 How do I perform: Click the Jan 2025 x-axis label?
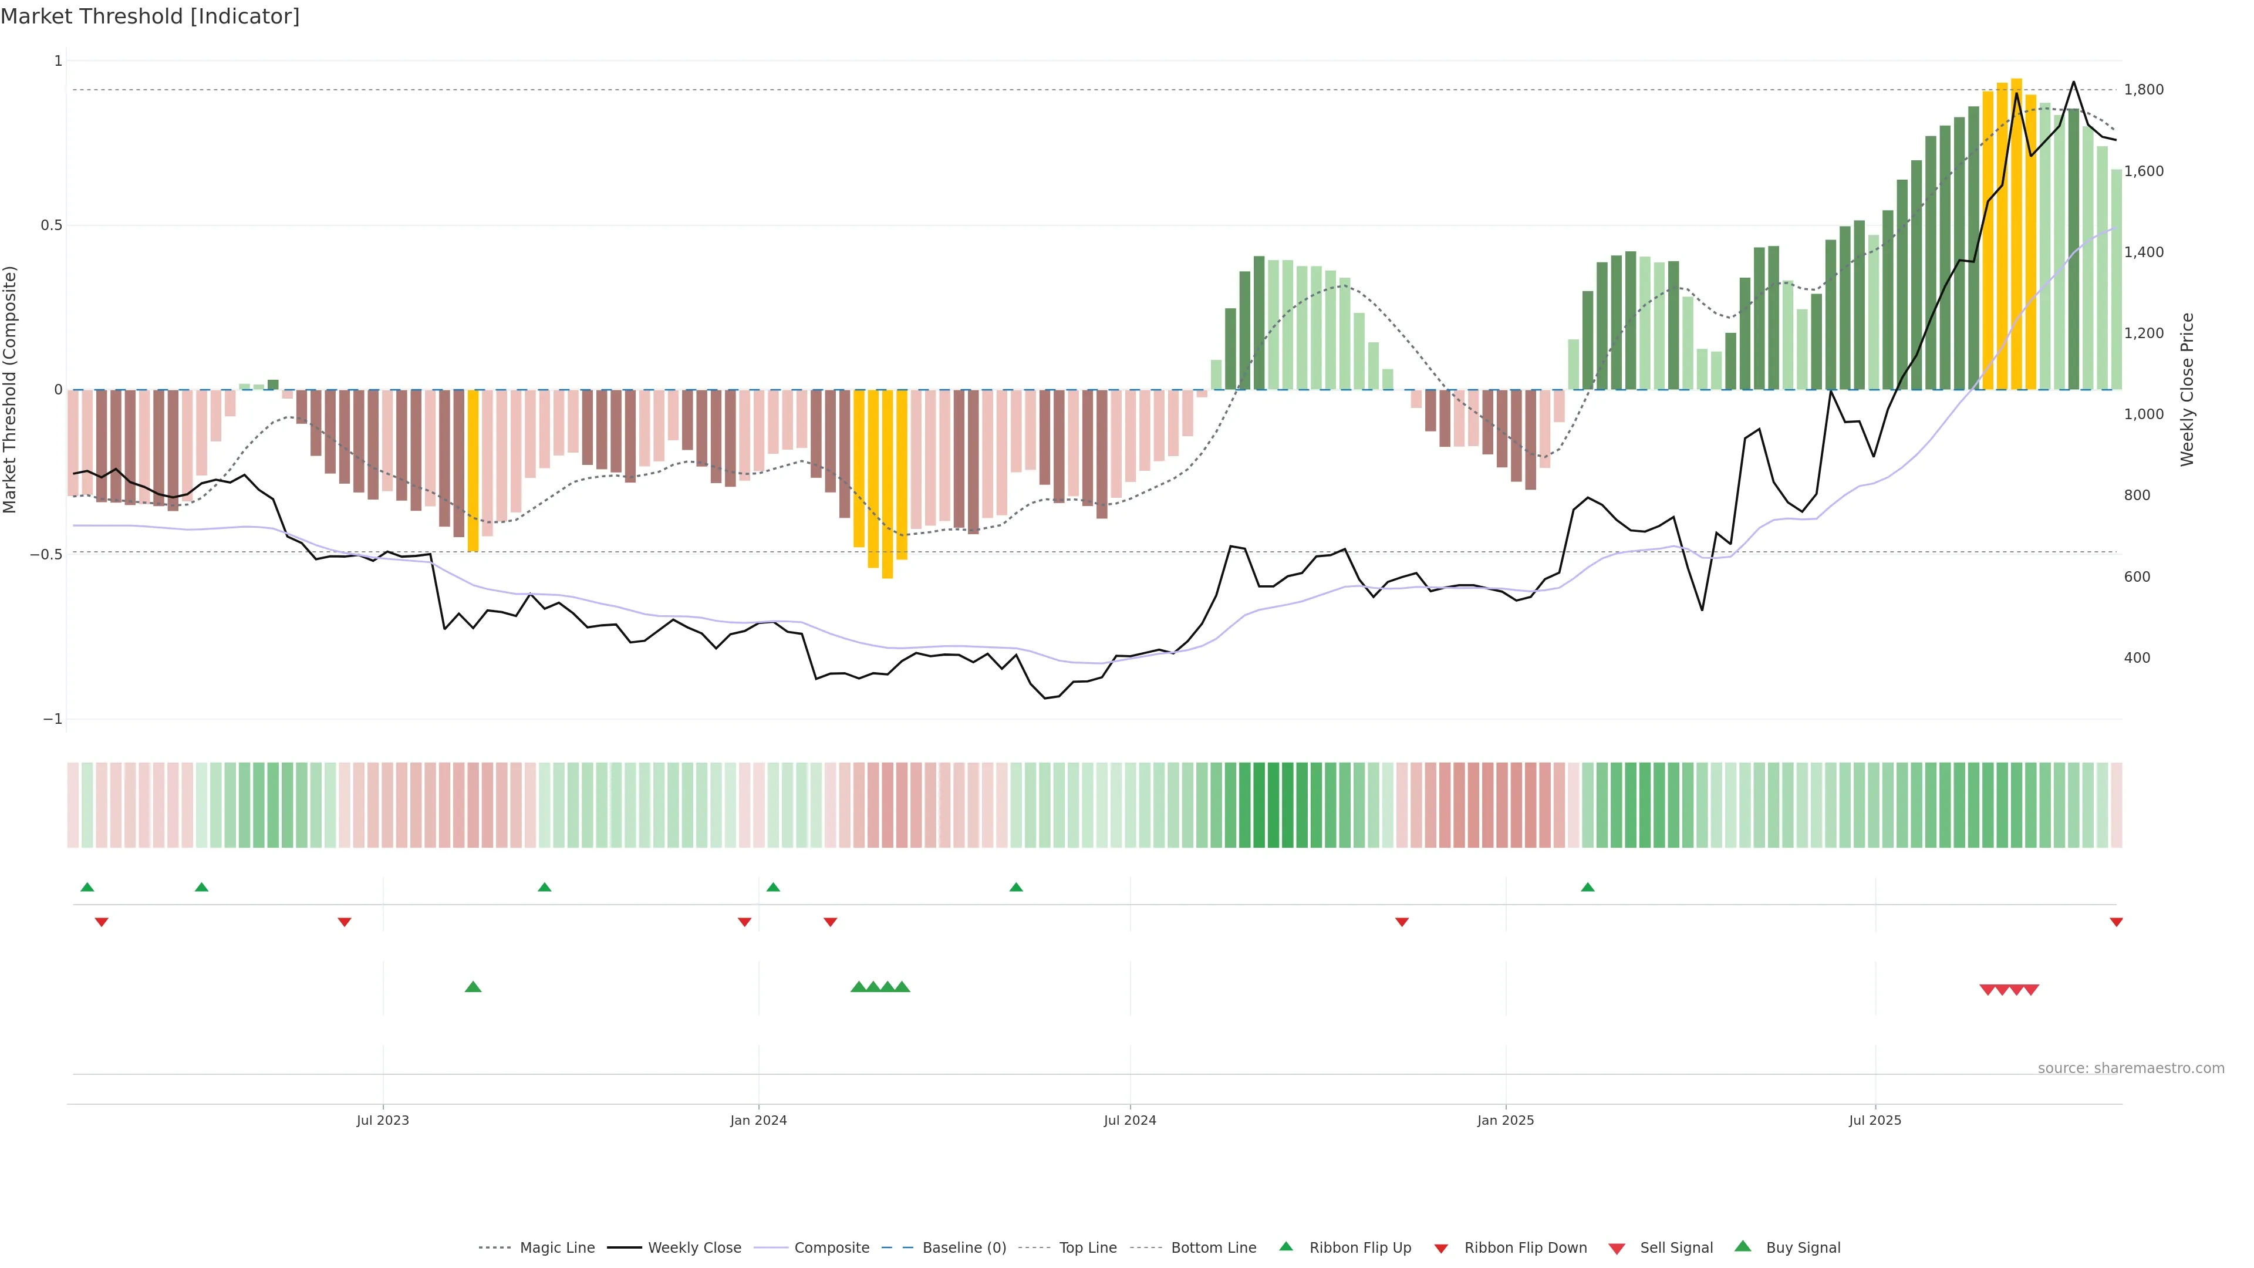click(x=1505, y=1120)
